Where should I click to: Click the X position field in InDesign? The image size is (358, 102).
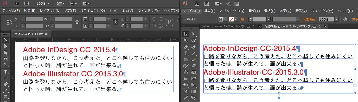(x=34, y=19)
